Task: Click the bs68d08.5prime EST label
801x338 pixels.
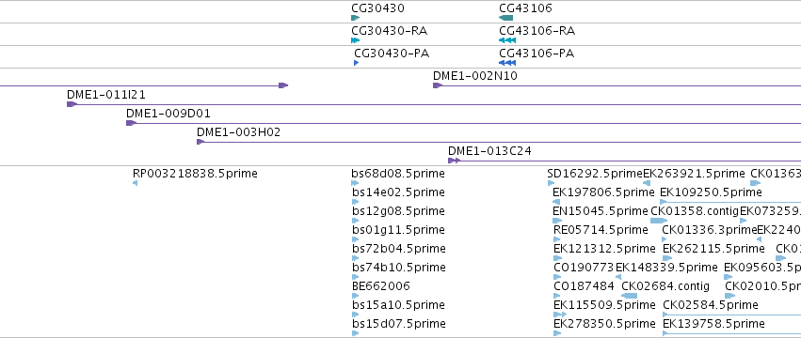Action: point(398,174)
